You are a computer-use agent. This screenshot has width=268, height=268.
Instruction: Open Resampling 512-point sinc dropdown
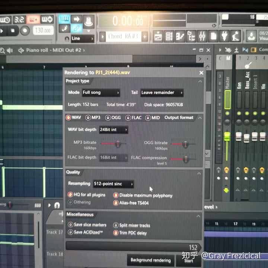pos(113,184)
